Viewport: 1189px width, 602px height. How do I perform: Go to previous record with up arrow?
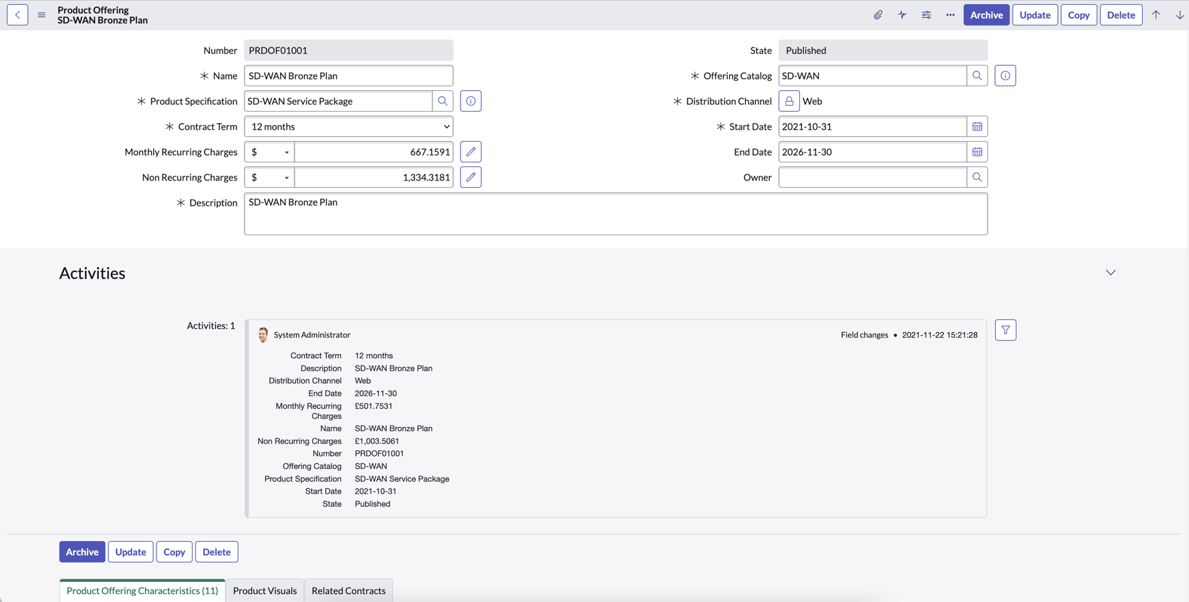click(1156, 15)
